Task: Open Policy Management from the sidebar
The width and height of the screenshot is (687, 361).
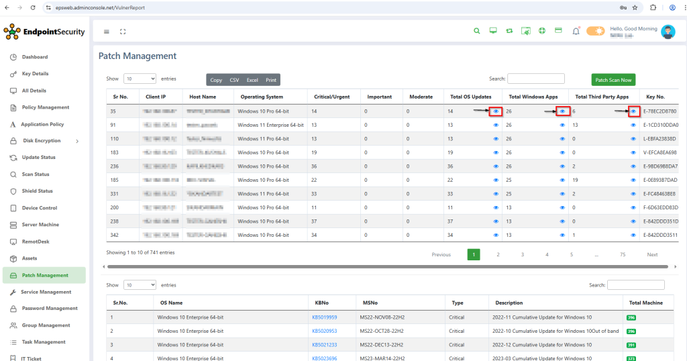Action: [45, 107]
